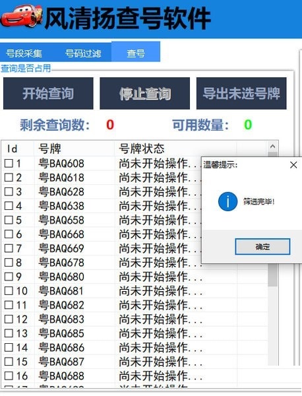Click the 剩余查询数 label
Viewport: 302px width, 396px height.
click(55, 125)
